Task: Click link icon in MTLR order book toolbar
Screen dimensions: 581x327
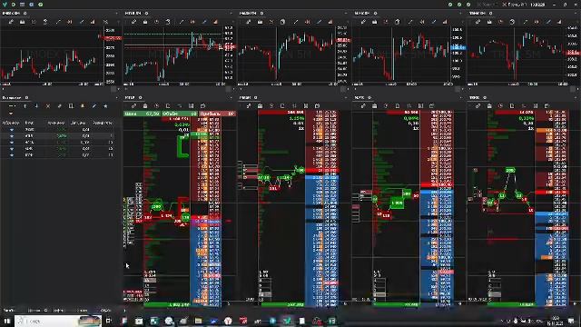Action: [x=133, y=106]
